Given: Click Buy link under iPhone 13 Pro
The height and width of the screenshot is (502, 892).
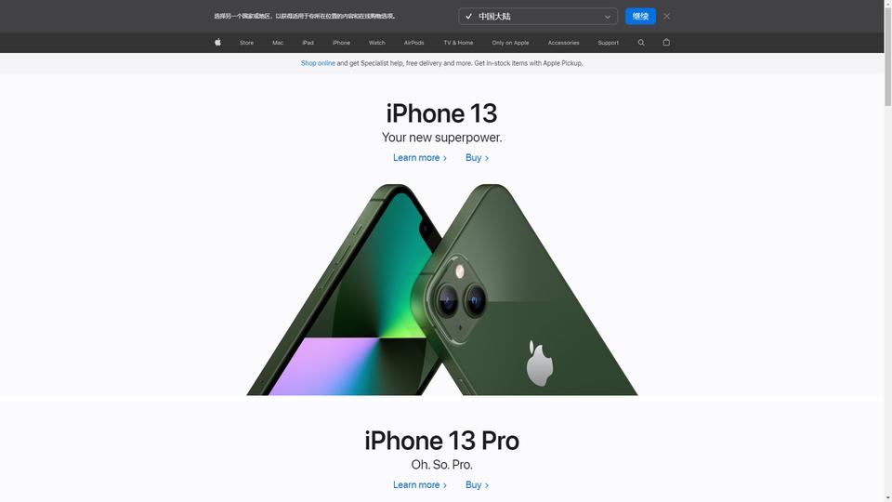Looking at the screenshot, I should [477, 485].
